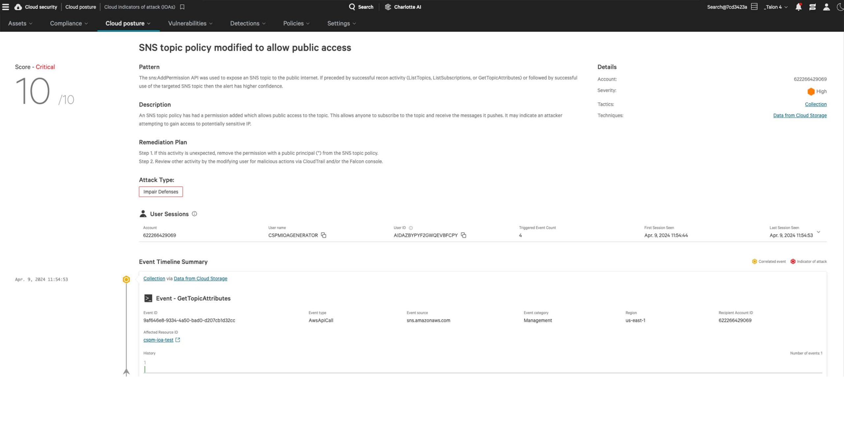The width and height of the screenshot is (844, 422).
Task: Open the Detections dropdown menu
Action: [x=248, y=23]
